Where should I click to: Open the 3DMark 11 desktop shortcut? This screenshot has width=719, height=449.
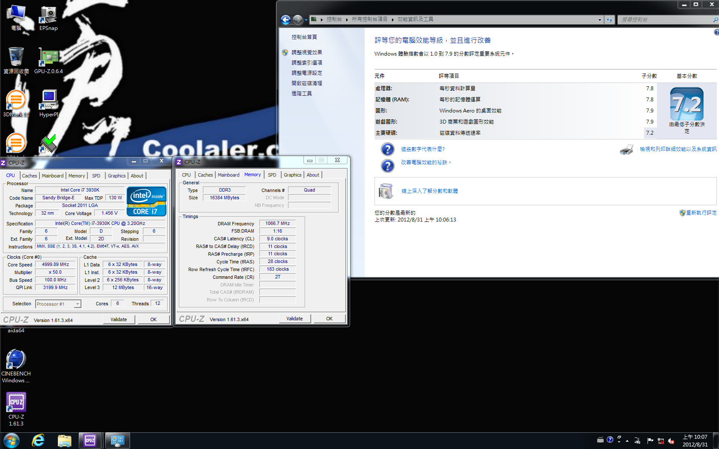pos(16,104)
